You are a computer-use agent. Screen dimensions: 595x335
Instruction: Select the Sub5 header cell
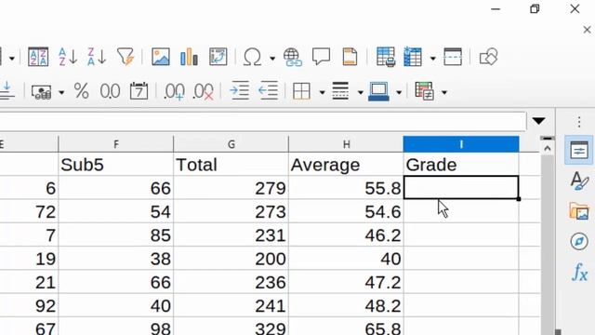pos(115,165)
